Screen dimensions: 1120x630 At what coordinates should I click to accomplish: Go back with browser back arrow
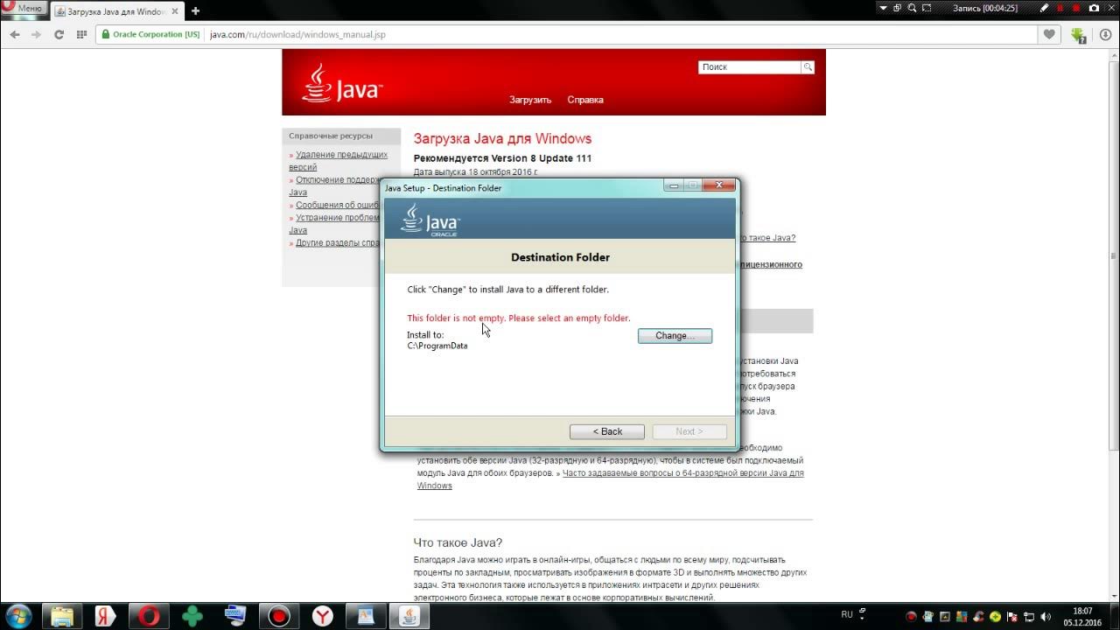[15, 35]
